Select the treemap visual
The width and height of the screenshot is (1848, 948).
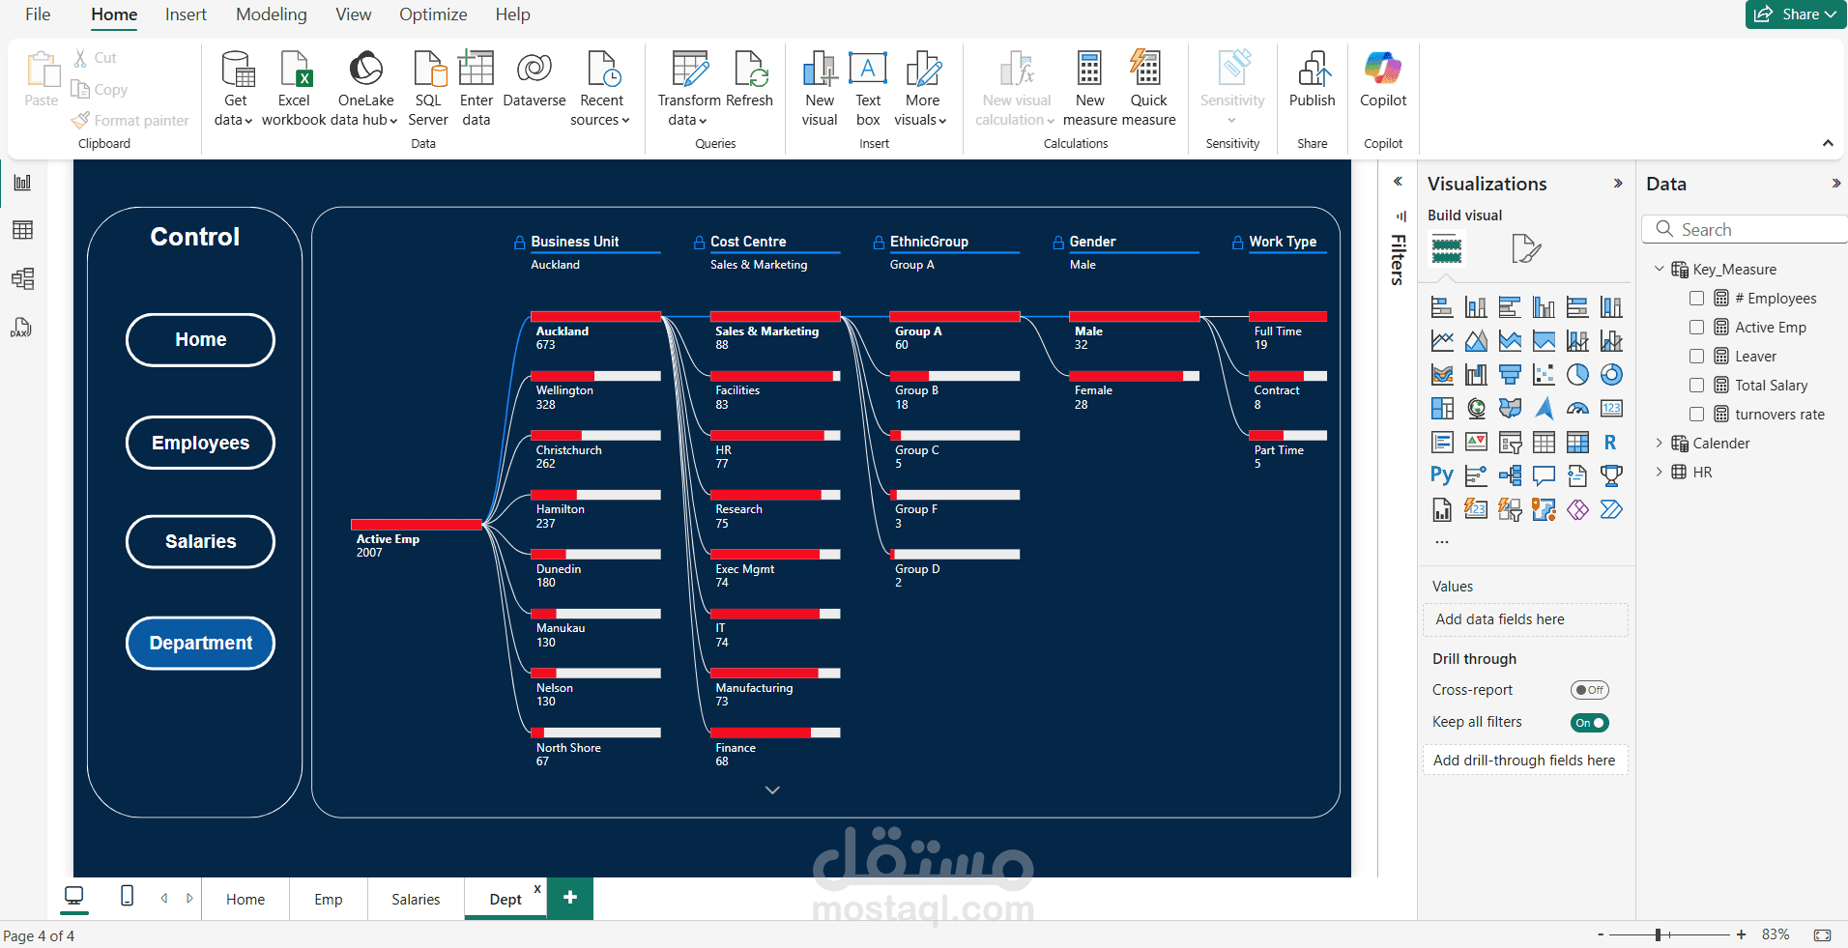click(x=1442, y=409)
